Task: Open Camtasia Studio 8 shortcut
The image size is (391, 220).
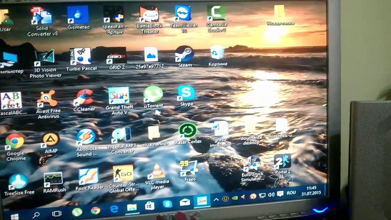Action: [216, 18]
